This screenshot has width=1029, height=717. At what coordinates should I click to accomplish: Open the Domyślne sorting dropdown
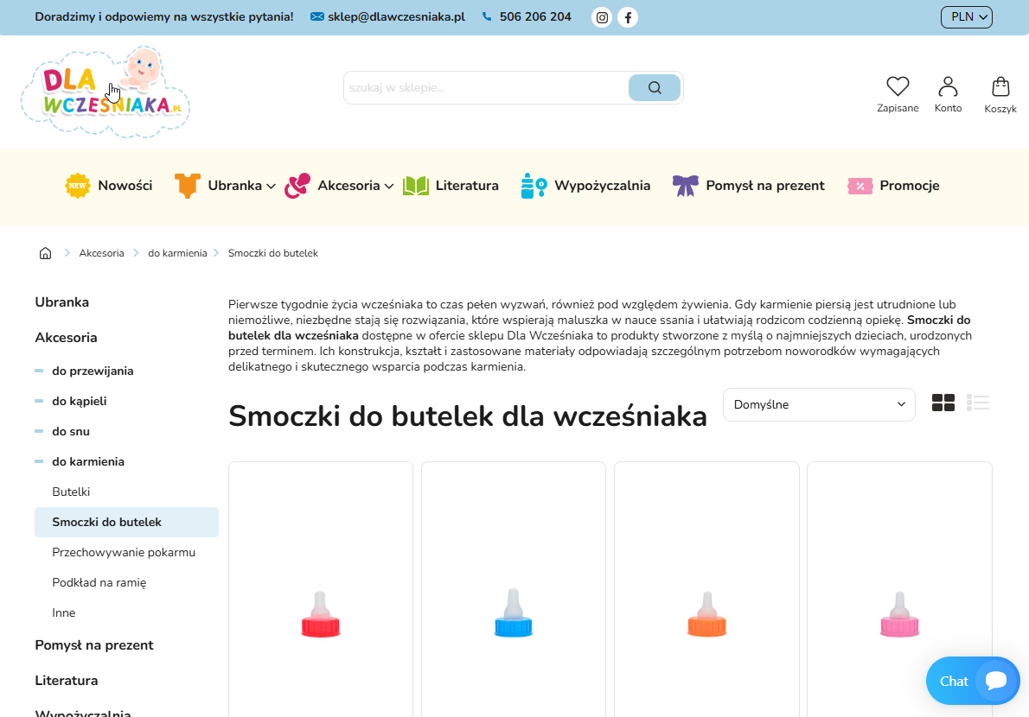pos(818,403)
